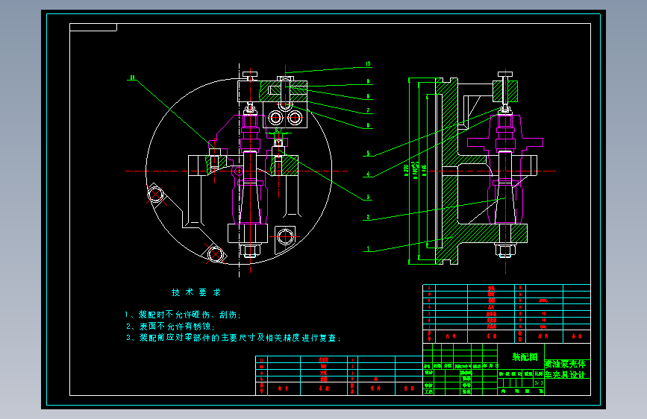
Task: Select part callout number 6 leader label
Action: pyautogui.click(x=368, y=125)
